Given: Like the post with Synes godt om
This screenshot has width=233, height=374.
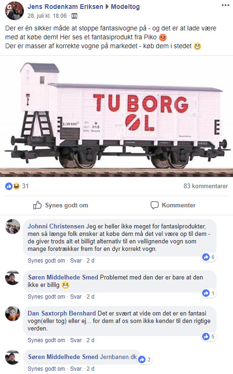Looking at the screenshot, I should [60, 205].
